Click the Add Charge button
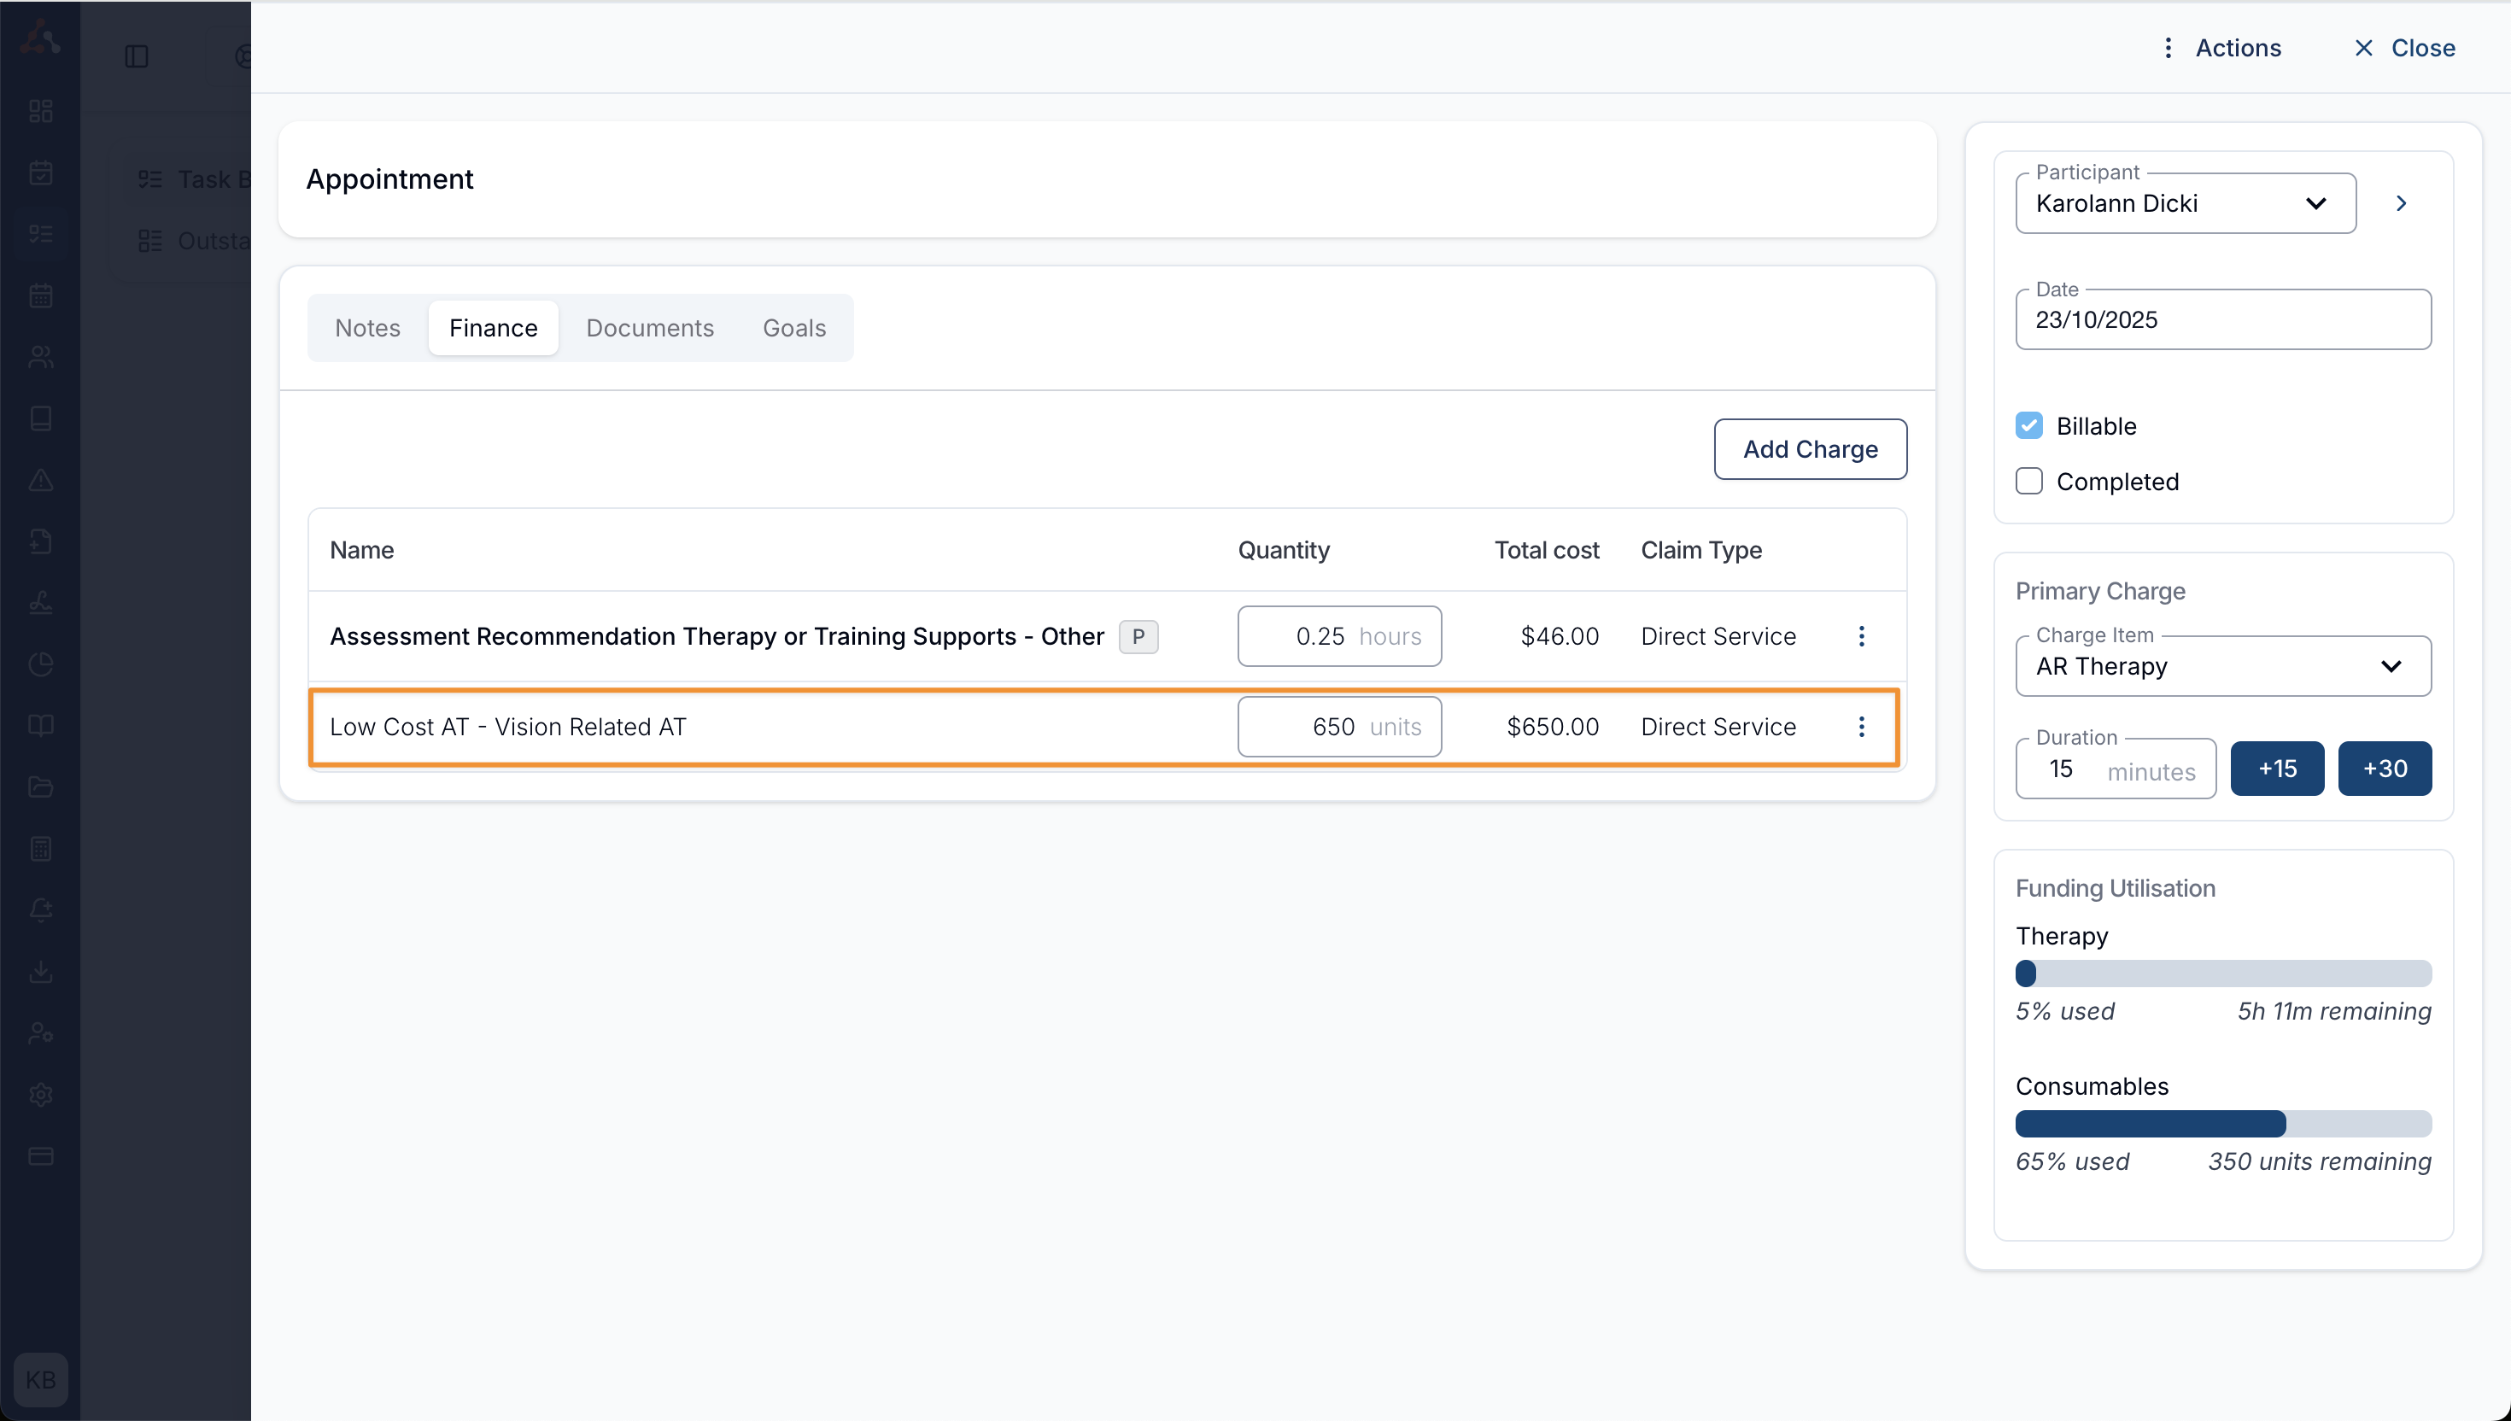Image resolution: width=2511 pixels, height=1421 pixels. point(1809,449)
